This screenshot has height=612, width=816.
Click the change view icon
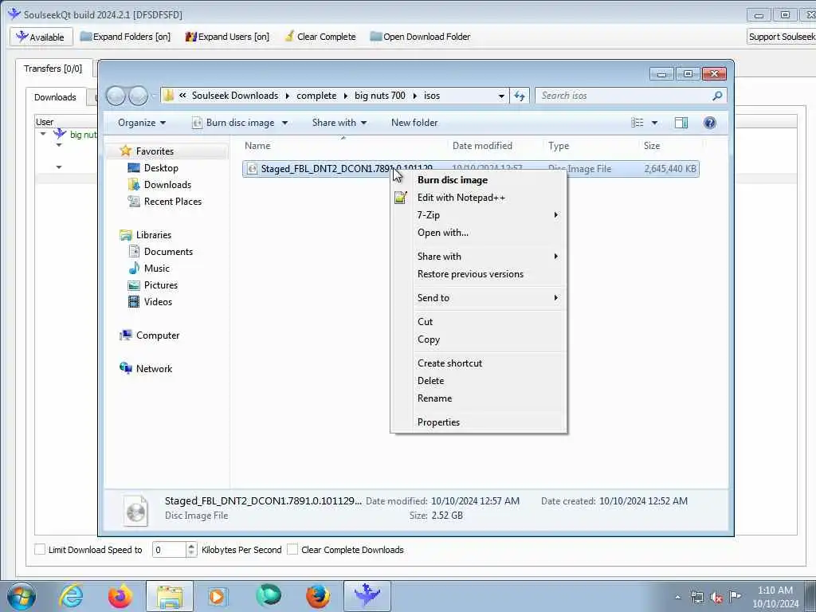pyautogui.click(x=637, y=123)
